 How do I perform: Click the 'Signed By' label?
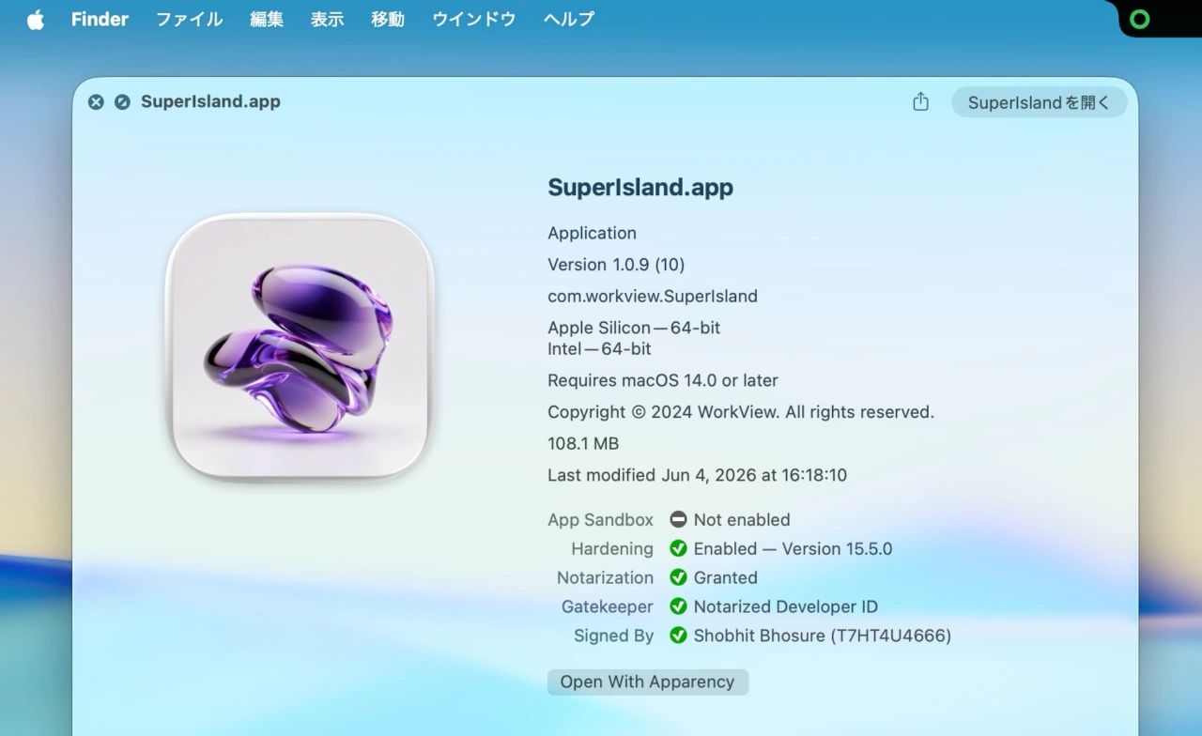(614, 636)
